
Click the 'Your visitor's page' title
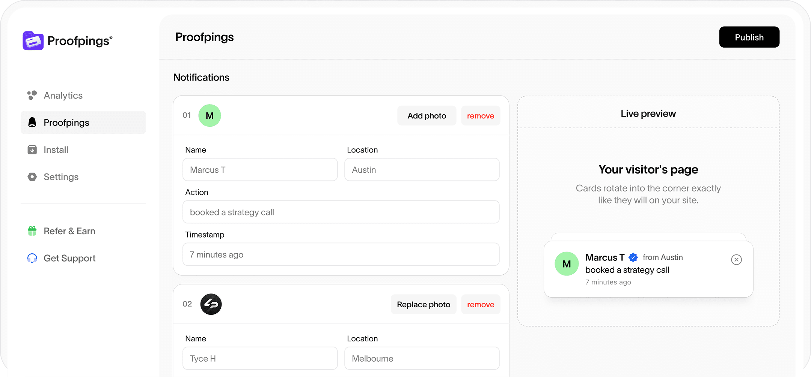[x=648, y=169]
